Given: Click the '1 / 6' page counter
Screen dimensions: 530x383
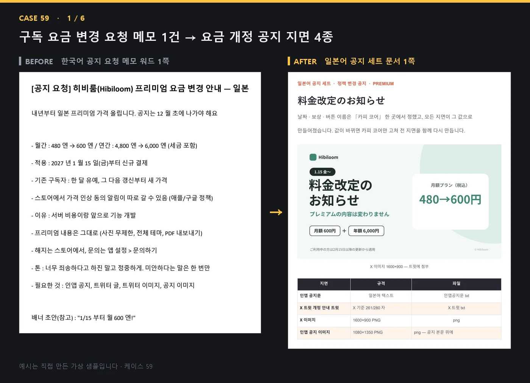Looking at the screenshot, I should tap(76, 18).
